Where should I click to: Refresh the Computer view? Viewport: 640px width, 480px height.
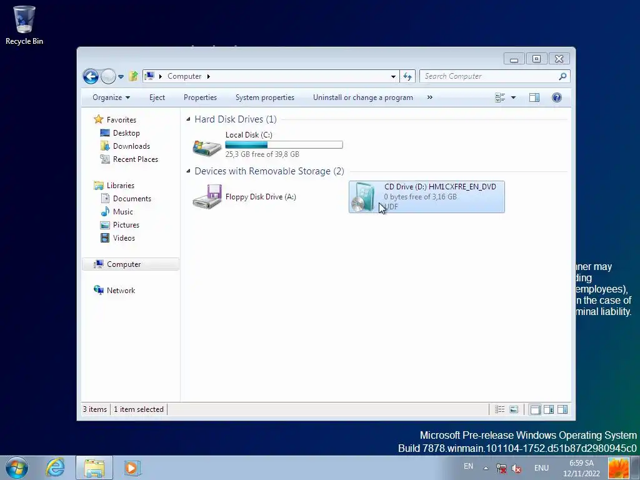(x=407, y=76)
